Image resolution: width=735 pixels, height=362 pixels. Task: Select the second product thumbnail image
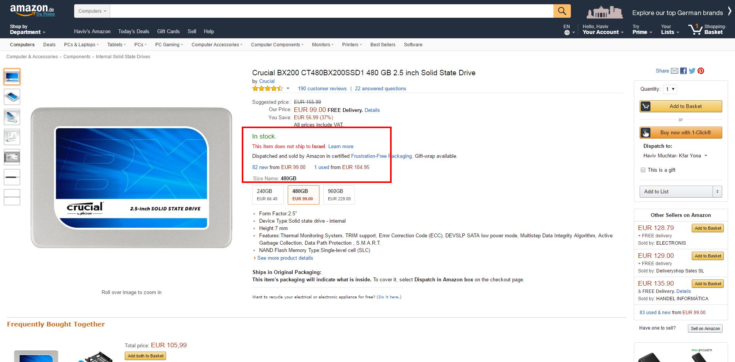(x=12, y=97)
